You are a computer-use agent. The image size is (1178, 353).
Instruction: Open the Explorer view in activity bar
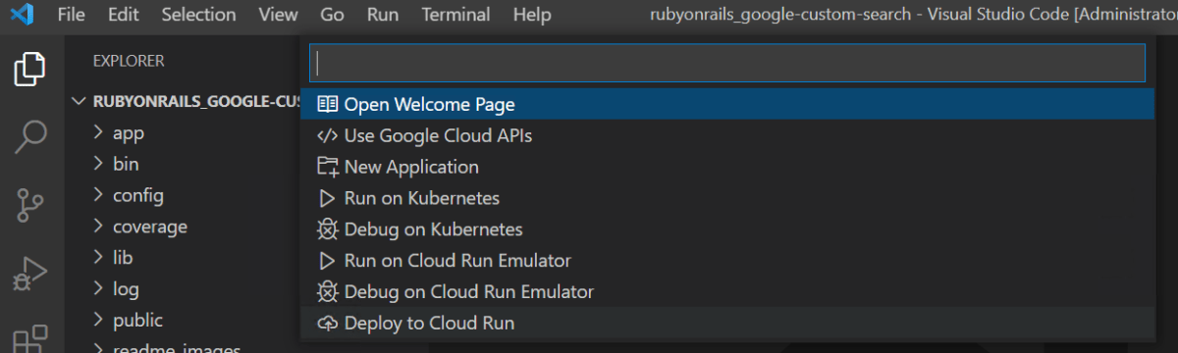[30, 70]
